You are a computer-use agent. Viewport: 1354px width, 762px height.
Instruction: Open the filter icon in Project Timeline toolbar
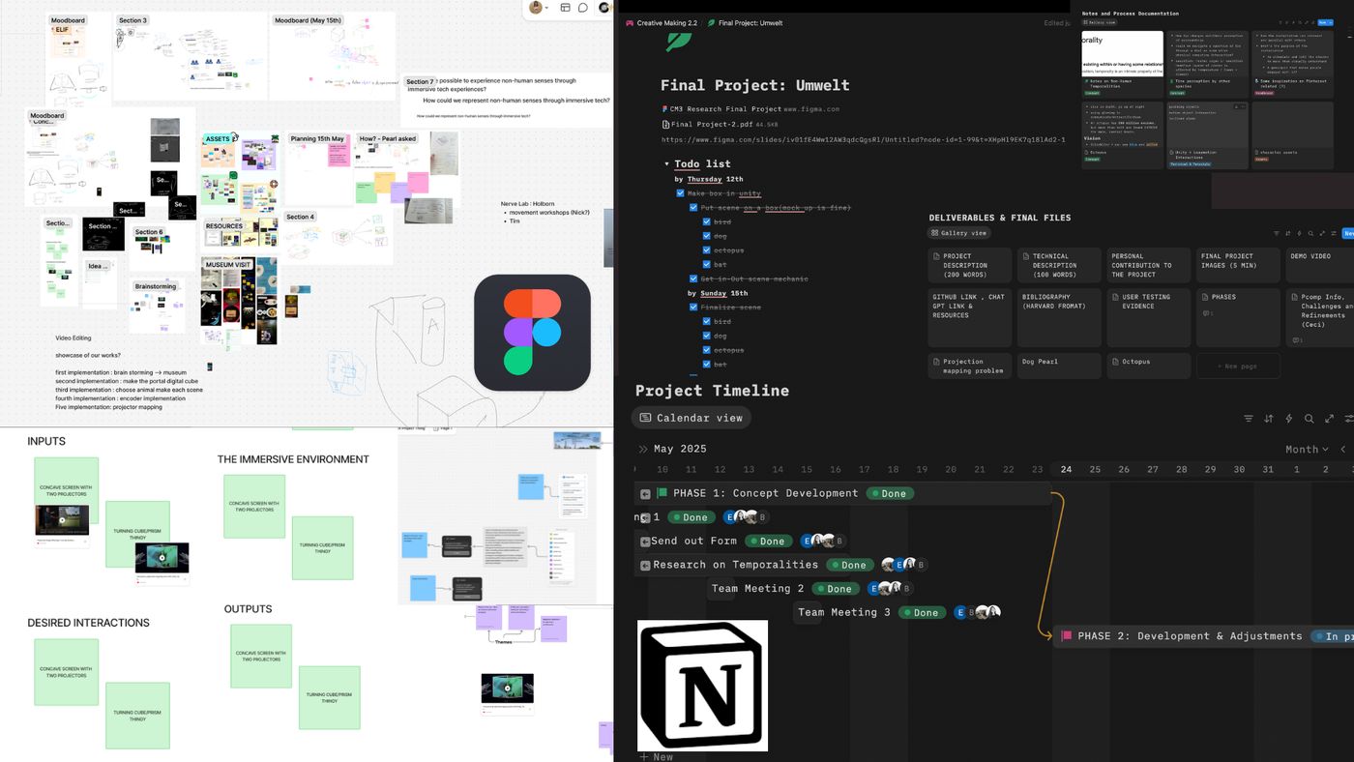pos(1249,419)
